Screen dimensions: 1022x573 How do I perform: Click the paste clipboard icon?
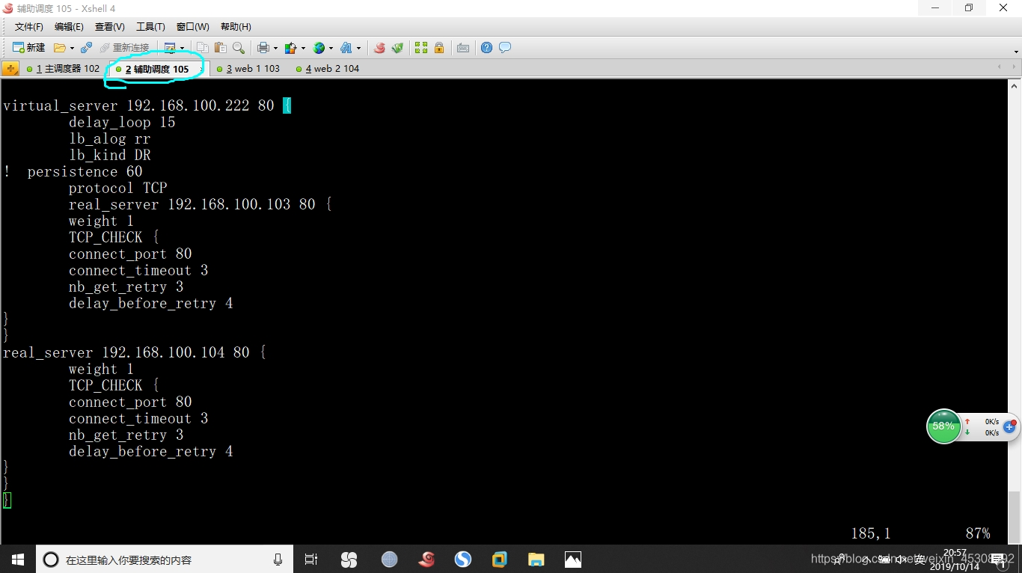tap(220, 48)
